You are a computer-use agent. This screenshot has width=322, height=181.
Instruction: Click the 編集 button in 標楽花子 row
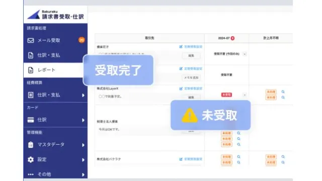pos(191,56)
